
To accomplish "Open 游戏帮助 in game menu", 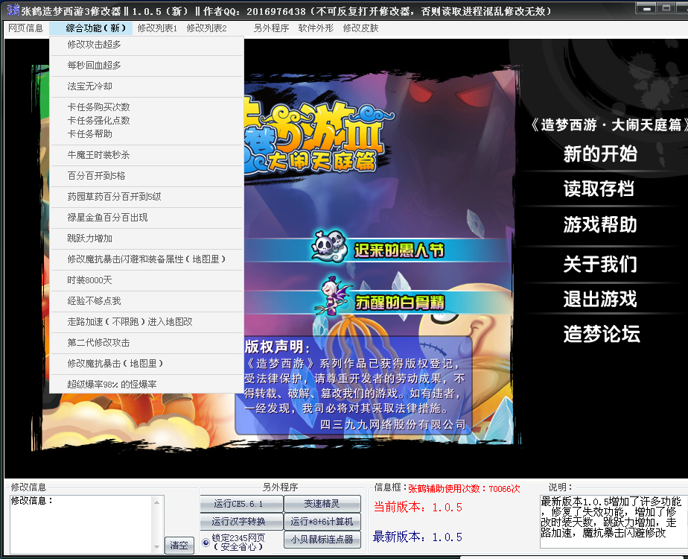I will click(x=600, y=224).
